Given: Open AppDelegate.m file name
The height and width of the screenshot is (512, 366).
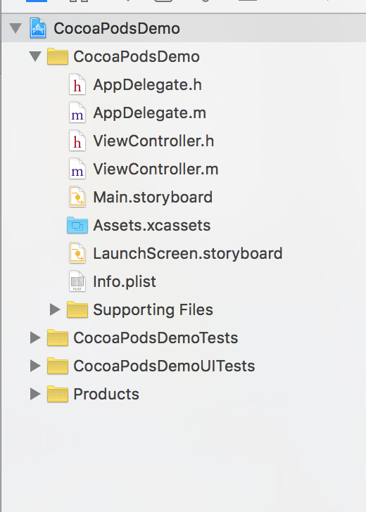Looking at the screenshot, I should [x=150, y=113].
